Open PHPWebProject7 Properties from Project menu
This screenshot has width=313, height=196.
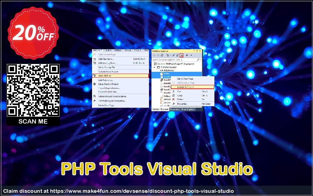coord(121,101)
